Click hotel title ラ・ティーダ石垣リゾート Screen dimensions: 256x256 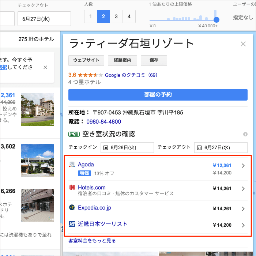coord(131,44)
